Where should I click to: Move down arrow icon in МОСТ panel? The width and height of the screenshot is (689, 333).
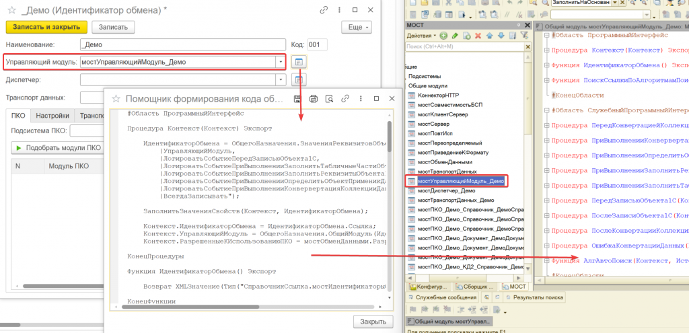[x=501, y=36]
